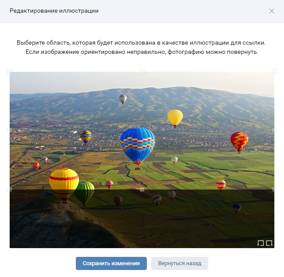Click the left-middle crop edge handle
The height and width of the screenshot is (277, 284).
[10, 130]
